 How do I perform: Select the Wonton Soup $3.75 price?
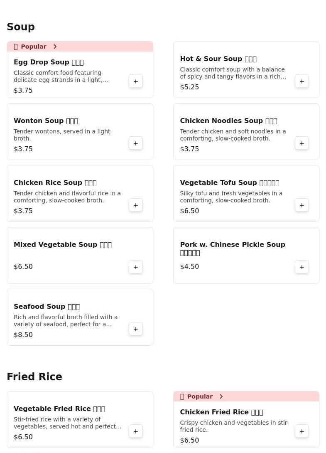pos(23,149)
